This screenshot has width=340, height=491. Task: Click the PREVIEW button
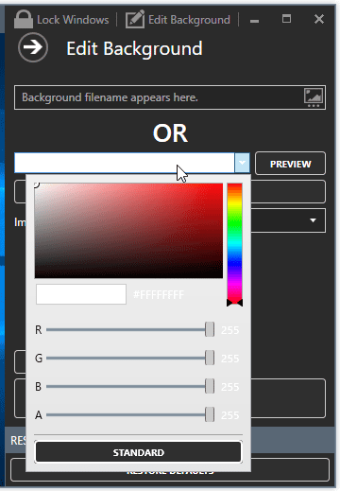[x=290, y=164]
